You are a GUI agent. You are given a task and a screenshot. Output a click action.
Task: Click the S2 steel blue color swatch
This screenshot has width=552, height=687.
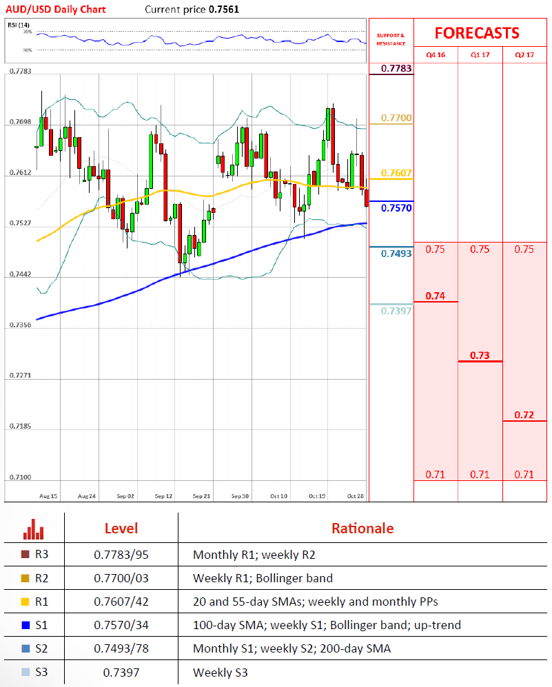click(x=25, y=648)
